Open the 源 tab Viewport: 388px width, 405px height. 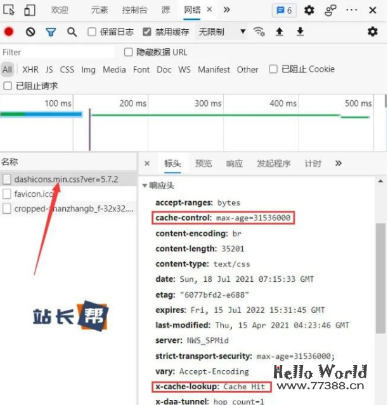coord(165,10)
